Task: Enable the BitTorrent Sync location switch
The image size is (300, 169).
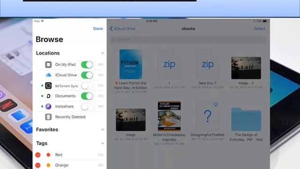Action: (x=87, y=85)
